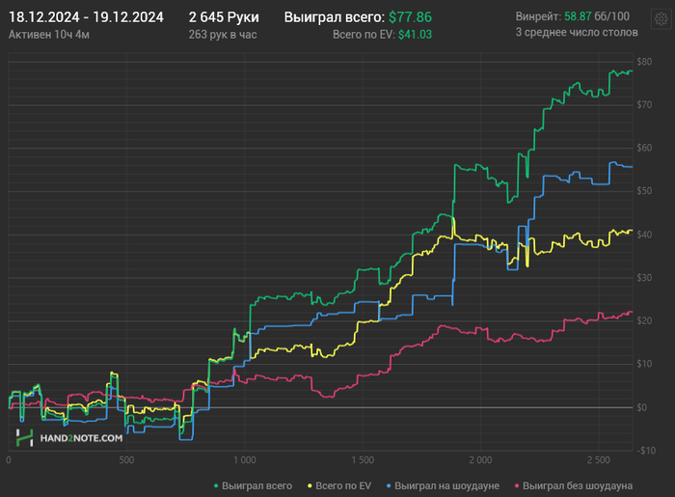Click the -$10 y-axis label
Image resolution: width=675 pixels, height=497 pixels.
click(646, 451)
